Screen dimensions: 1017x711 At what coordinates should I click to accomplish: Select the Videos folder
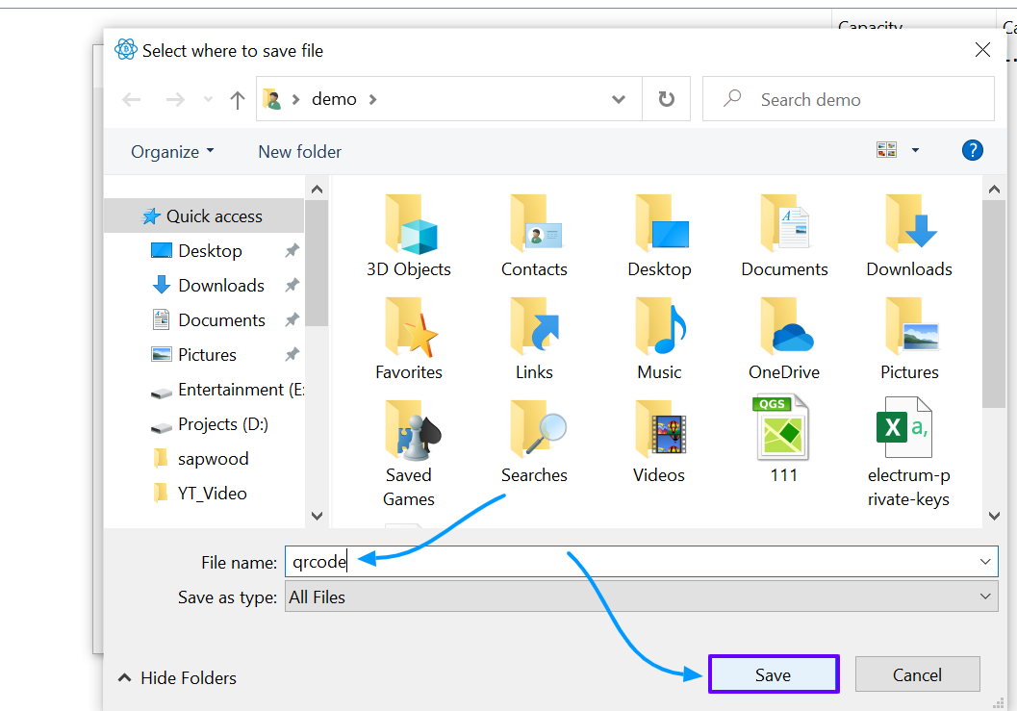pos(660,443)
